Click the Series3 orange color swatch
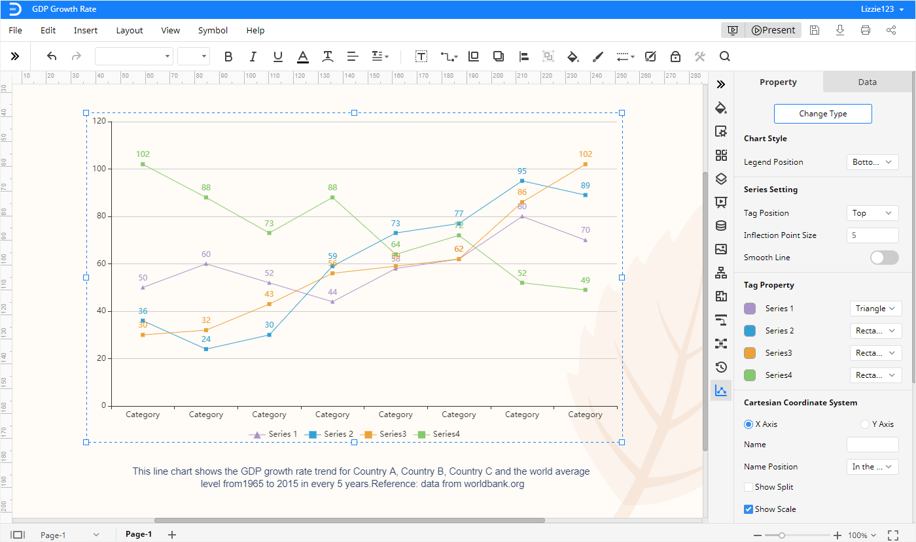 (x=750, y=353)
